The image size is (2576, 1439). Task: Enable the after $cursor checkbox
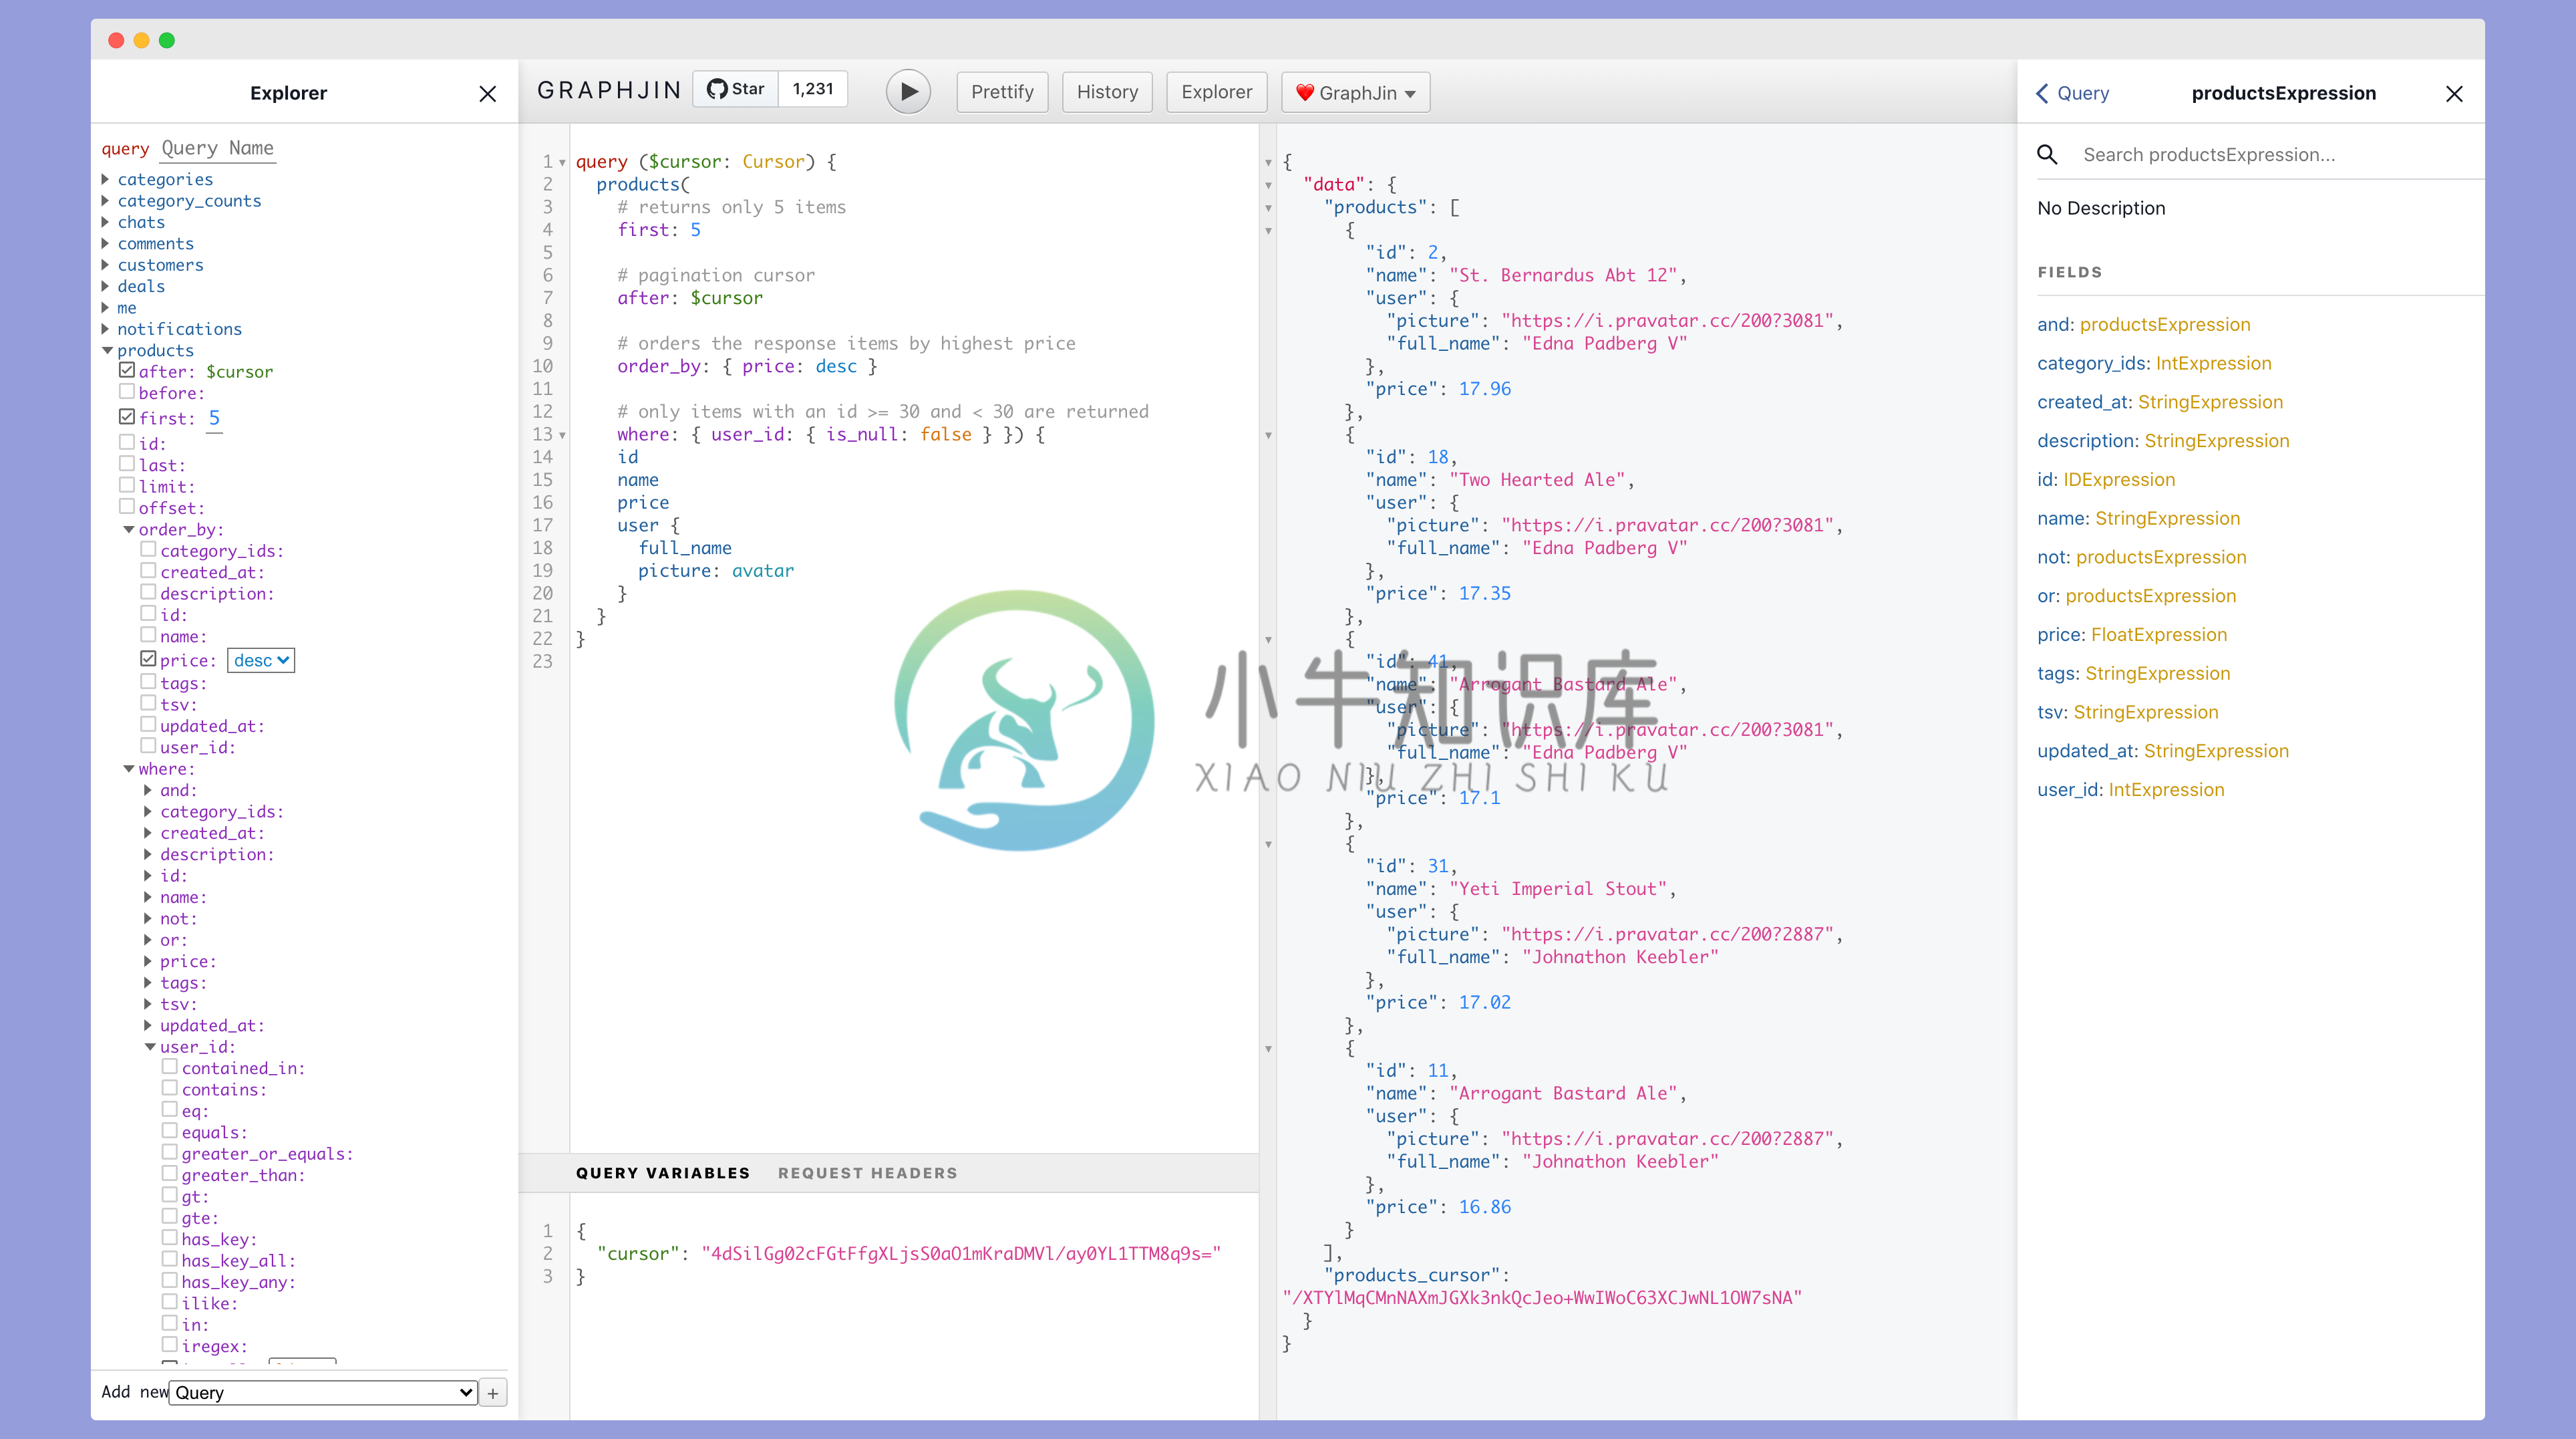(x=126, y=370)
